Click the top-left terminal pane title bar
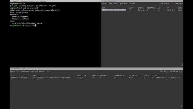 pos(55,1)
